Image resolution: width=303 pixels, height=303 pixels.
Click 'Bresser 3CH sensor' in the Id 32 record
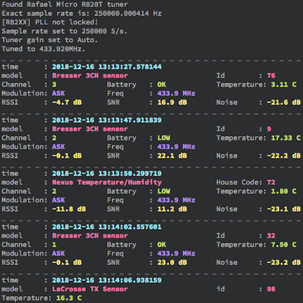pyautogui.click(x=90, y=235)
